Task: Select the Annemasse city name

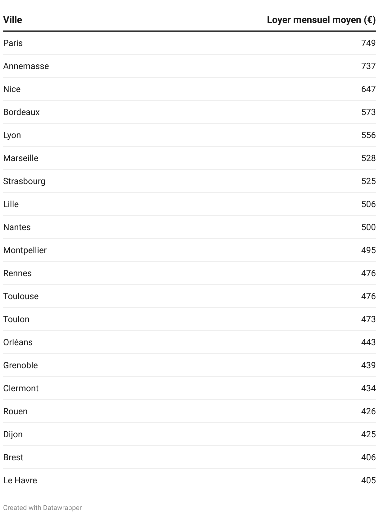Action: click(26, 66)
